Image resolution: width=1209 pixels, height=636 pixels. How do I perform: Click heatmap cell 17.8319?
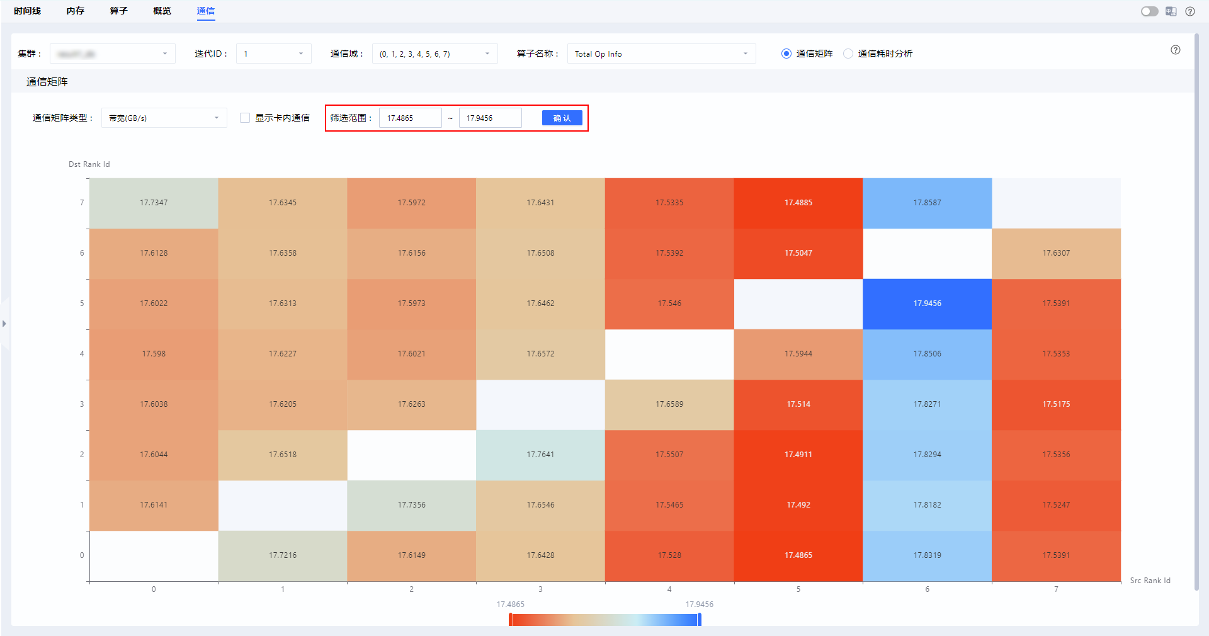point(927,555)
